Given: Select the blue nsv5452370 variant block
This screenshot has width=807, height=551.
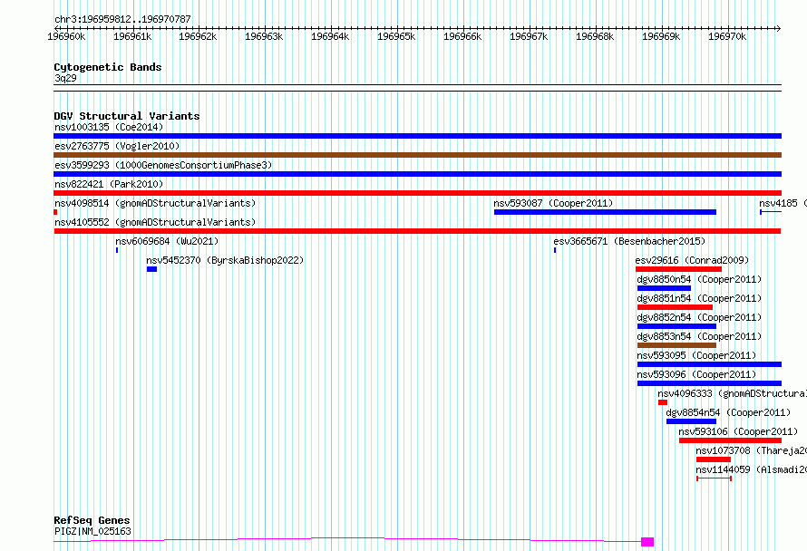Looking at the screenshot, I should (x=151, y=269).
